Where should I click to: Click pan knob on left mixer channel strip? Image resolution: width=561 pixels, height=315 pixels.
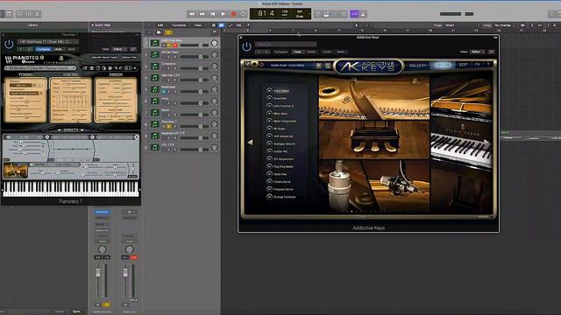pos(102,249)
